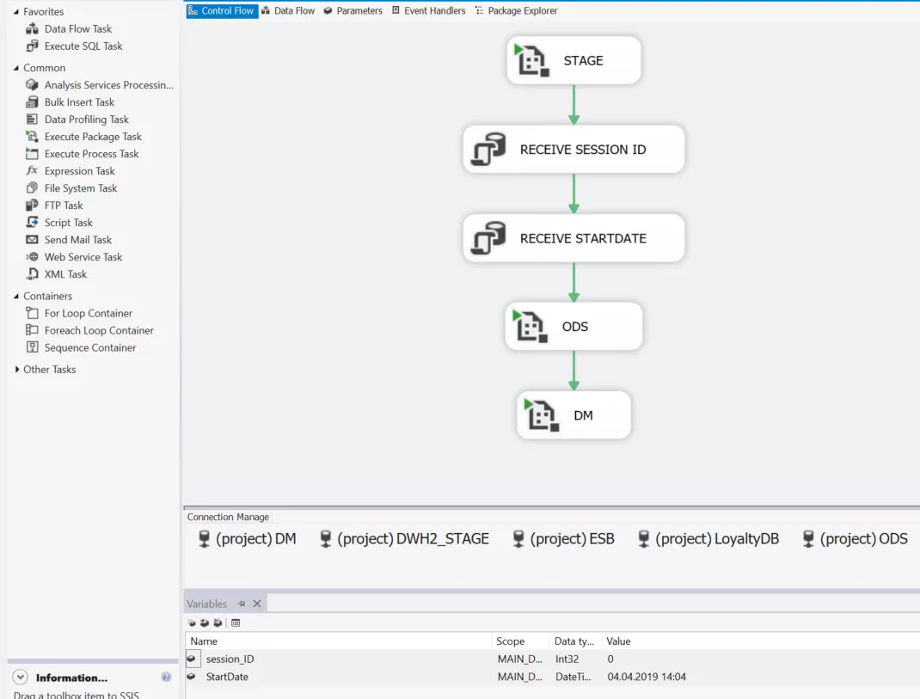Image resolution: width=920 pixels, height=699 pixels.
Task: Click the StartDate DateTime data type cell
Action: pyautogui.click(x=575, y=677)
